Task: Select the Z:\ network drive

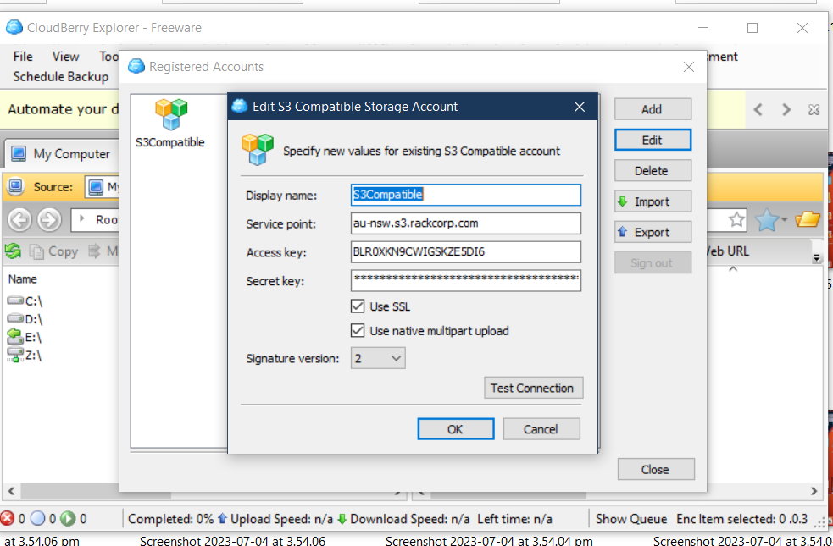Action: 25,355
